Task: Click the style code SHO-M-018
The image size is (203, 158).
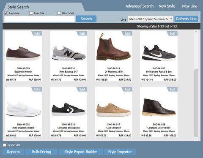Action: click(159, 125)
